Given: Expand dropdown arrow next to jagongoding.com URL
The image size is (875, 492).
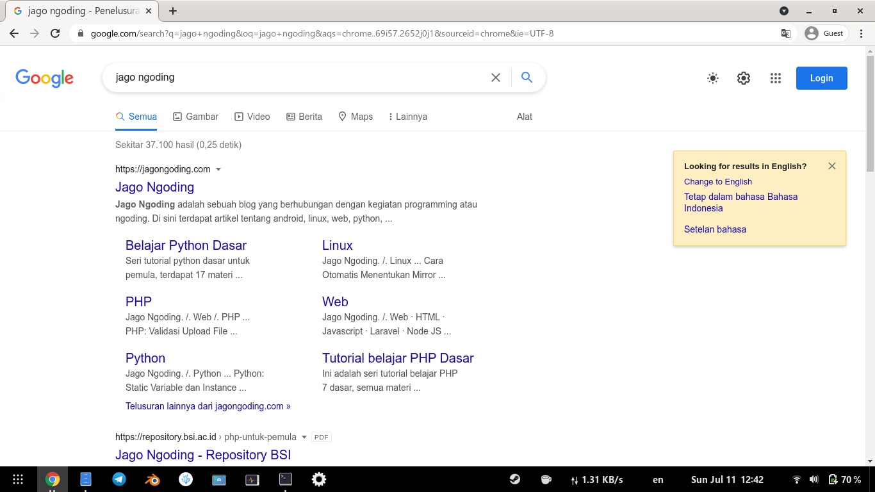Looking at the screenshot, I should pyautogui.click(x=218, y=170).
